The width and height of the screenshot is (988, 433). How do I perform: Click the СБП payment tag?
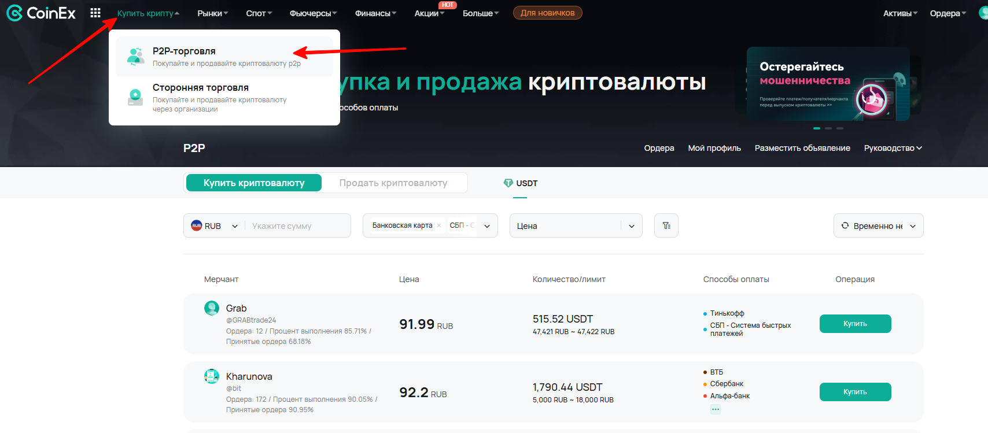pos(462,225)
